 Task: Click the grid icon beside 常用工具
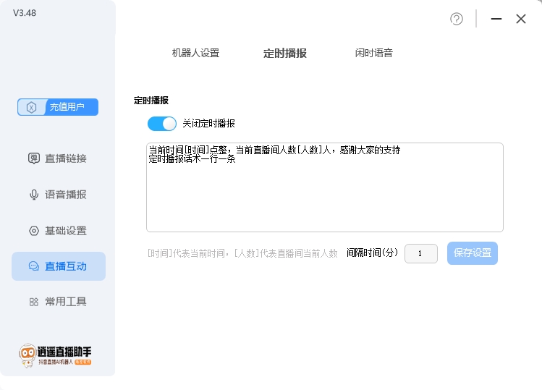[34, 302]
